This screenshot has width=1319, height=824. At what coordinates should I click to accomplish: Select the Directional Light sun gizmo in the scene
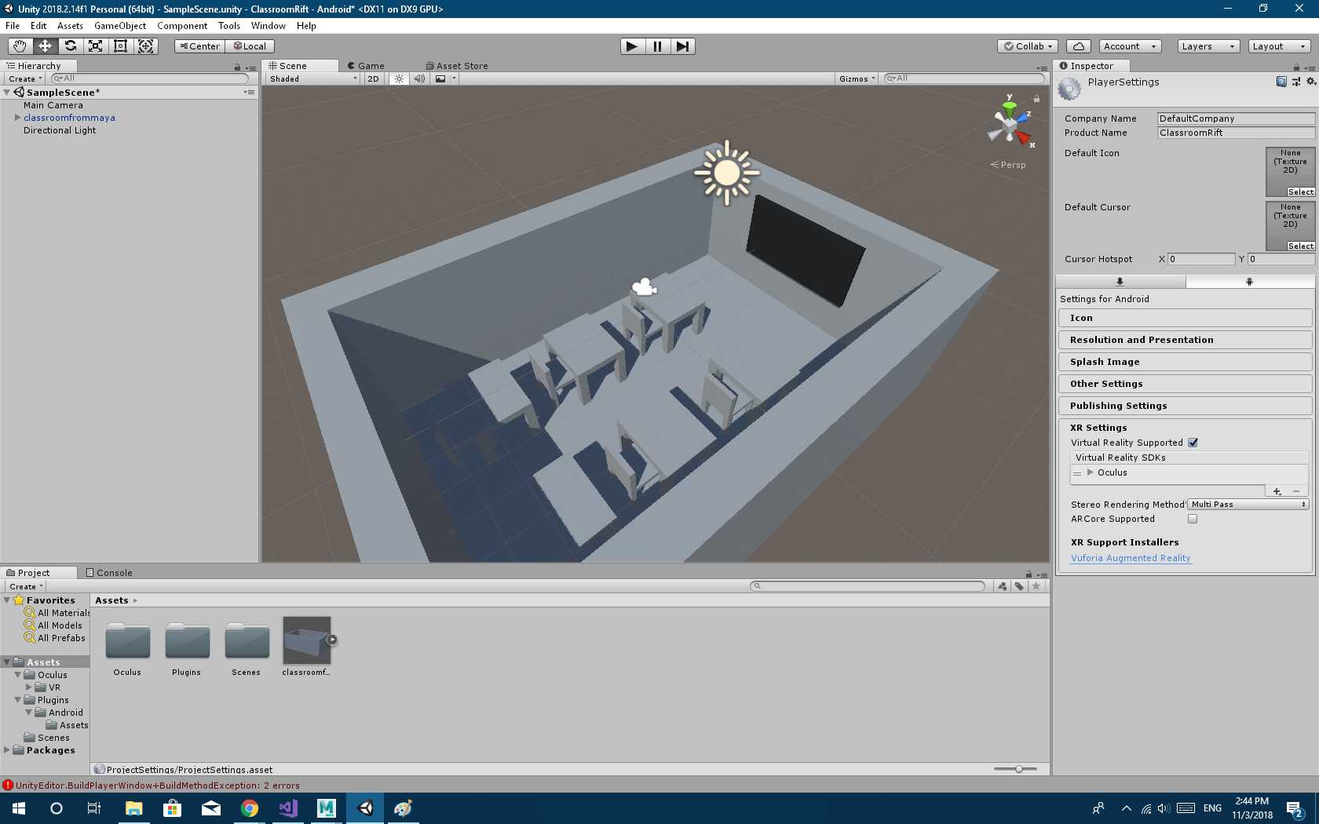click(x=727, y=173)
